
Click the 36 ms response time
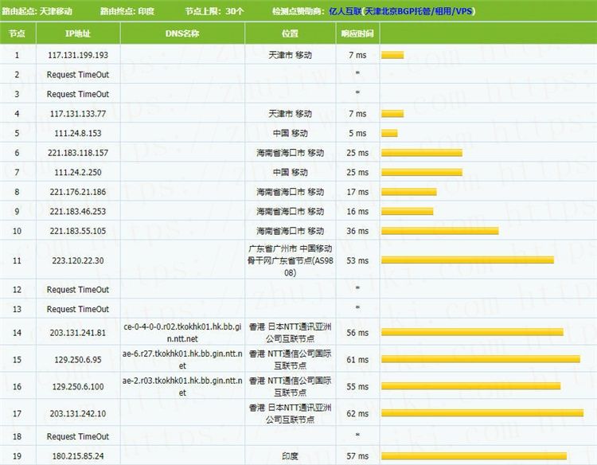[357, 231]
